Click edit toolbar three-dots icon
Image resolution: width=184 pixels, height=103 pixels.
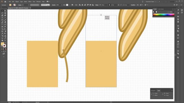[x=4, y=57]
